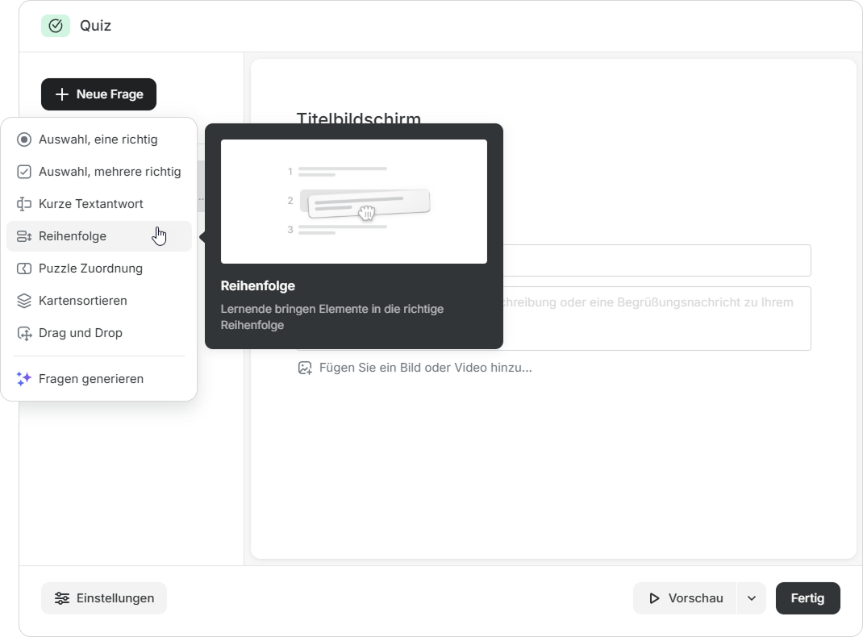Image resolution: width=863 pixels, height=637 pixels.
Task: Click the Reihenfolge ordering icon
Action: coord(24,236)
